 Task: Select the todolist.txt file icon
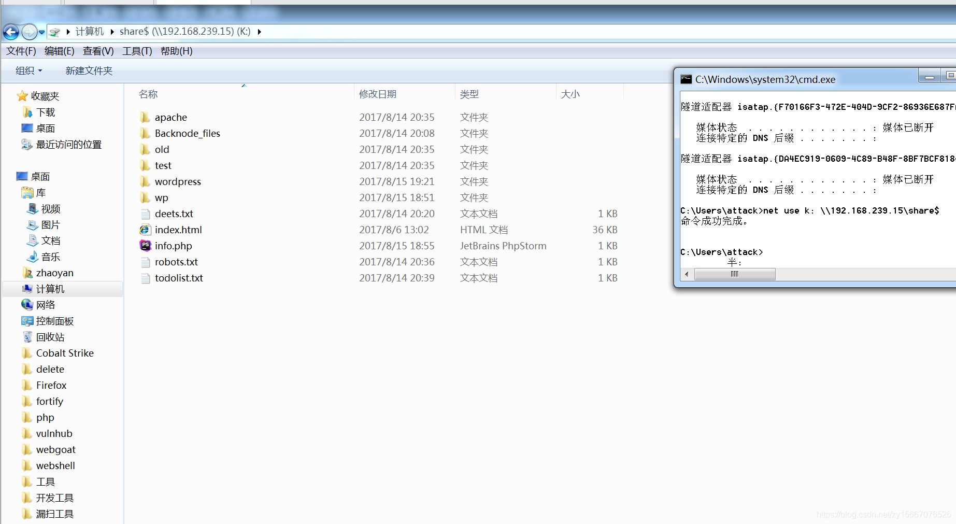pos(145,278)
